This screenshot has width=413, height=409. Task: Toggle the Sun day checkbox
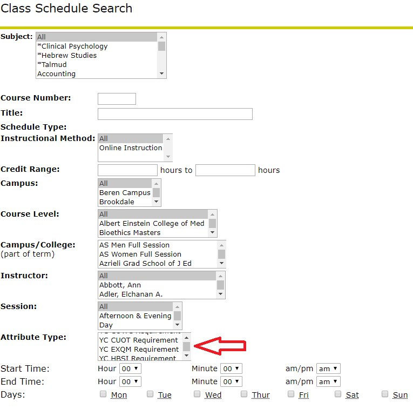(x=385, y=394)
